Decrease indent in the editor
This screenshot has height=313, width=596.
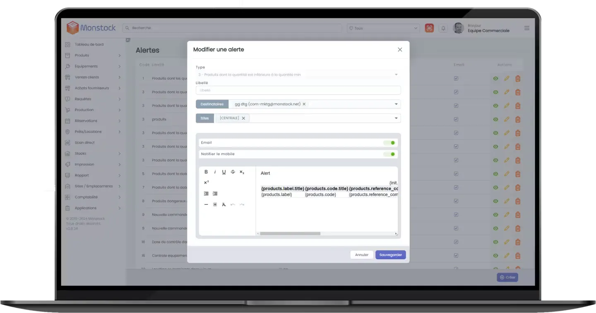pyautogui.click(x=206, y=194)
